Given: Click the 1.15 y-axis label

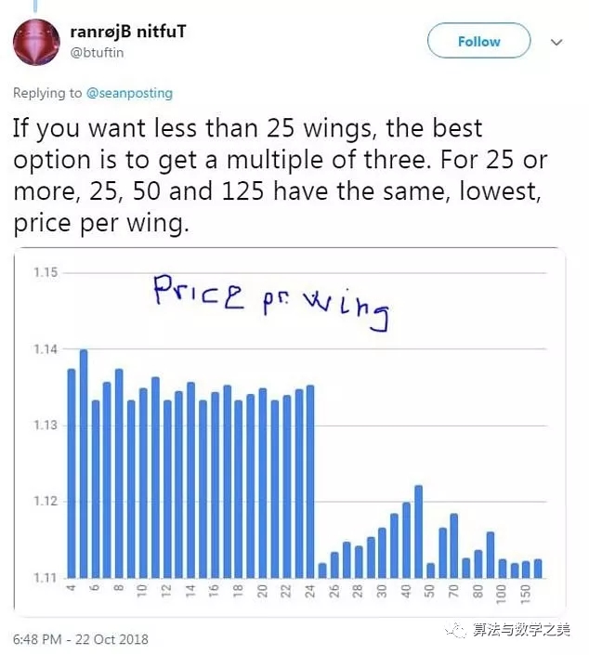Looking at the screenshot, I should [x=46, y=273].
